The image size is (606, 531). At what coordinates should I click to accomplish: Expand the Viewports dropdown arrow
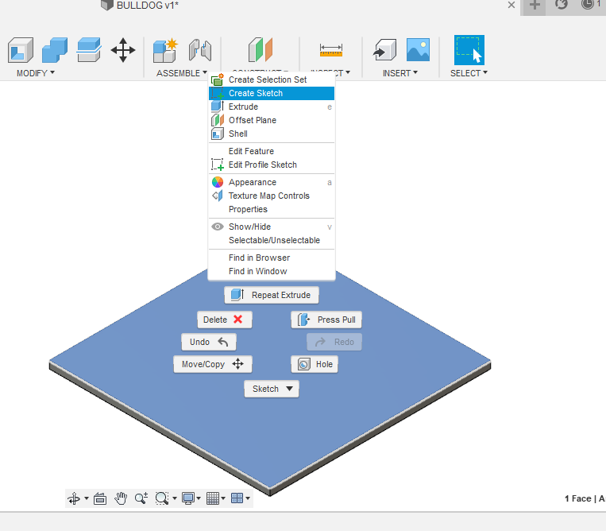248,498
